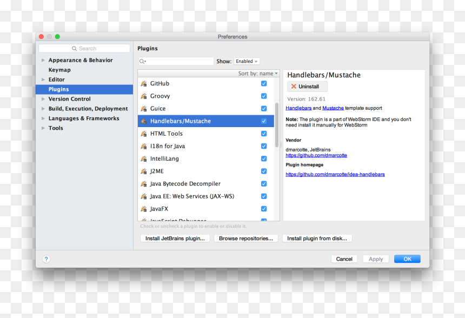
Task: Open help with the question mark icon
Action: [46, 259]
